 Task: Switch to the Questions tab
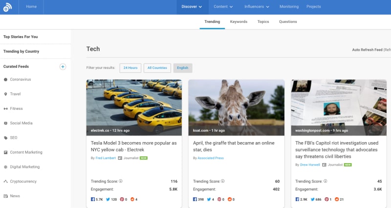[x=288, y=21]
